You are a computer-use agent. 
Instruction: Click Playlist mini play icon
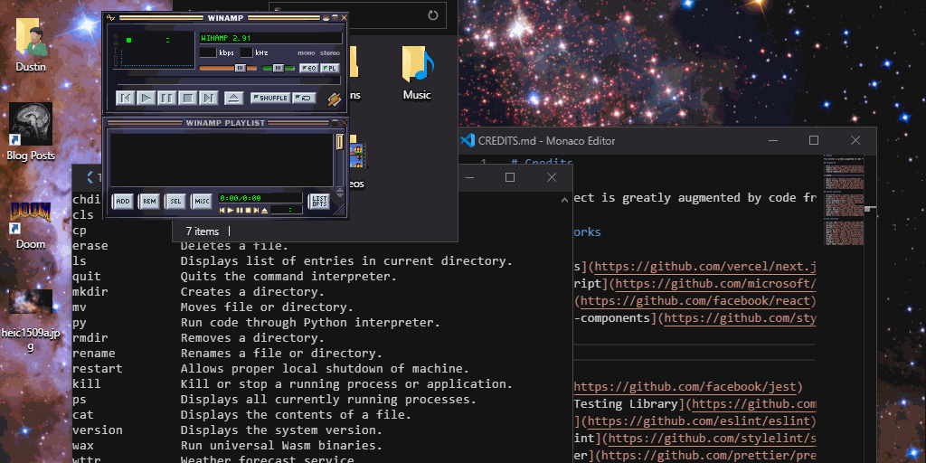pyautogui.click(x=231, y=210)
